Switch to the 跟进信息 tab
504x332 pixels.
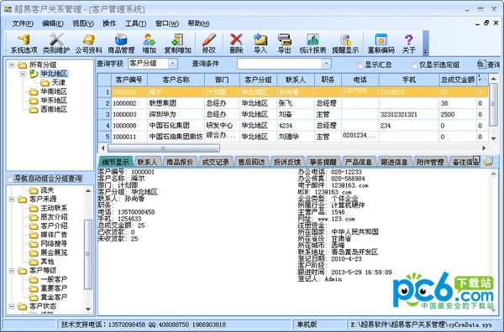coord(394,162)
